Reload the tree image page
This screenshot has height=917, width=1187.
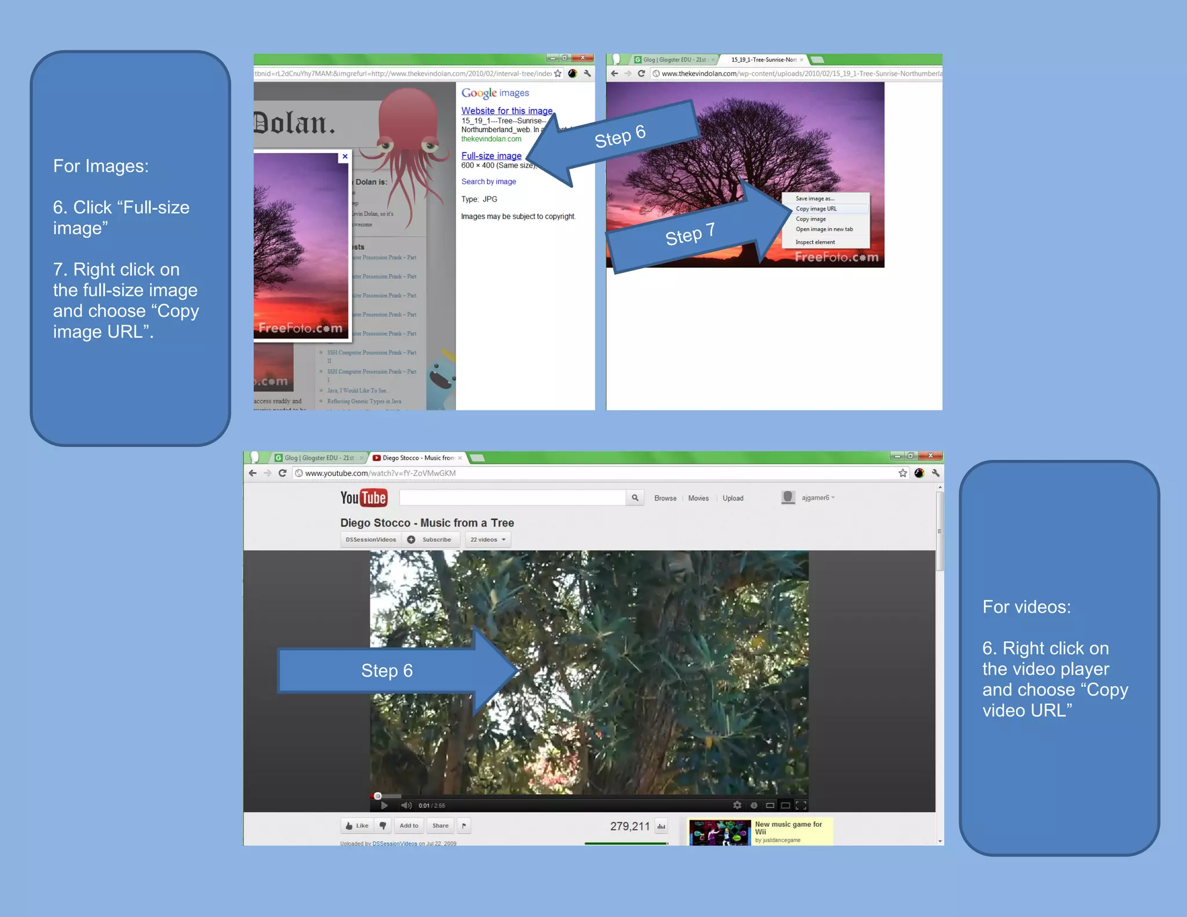click(641, 74)
